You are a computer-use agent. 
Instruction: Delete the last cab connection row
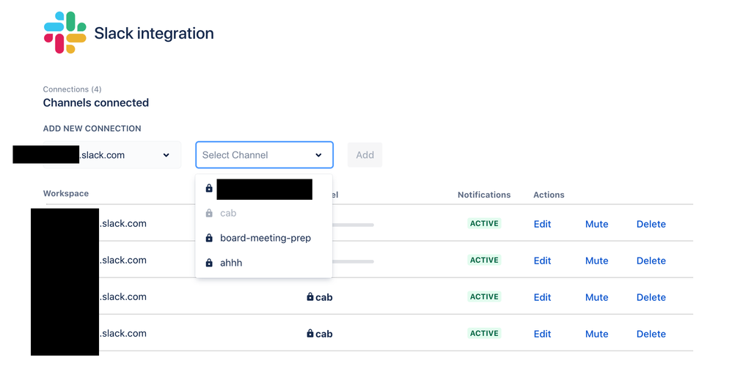[651, 334]
